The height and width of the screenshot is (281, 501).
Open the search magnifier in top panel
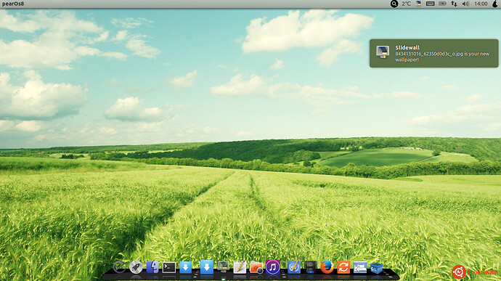[x=394, y=4]
